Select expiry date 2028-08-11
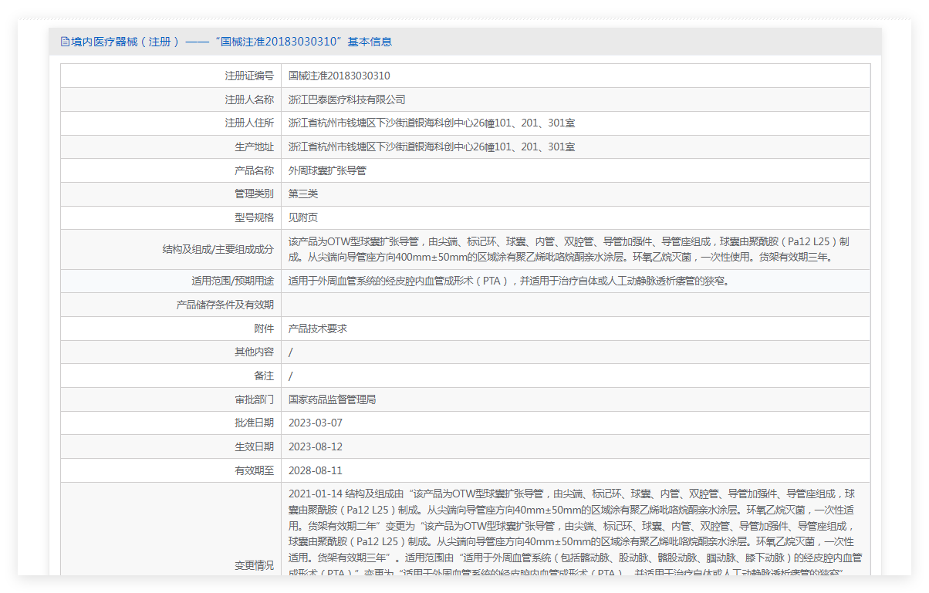 [x=316, y=471]
